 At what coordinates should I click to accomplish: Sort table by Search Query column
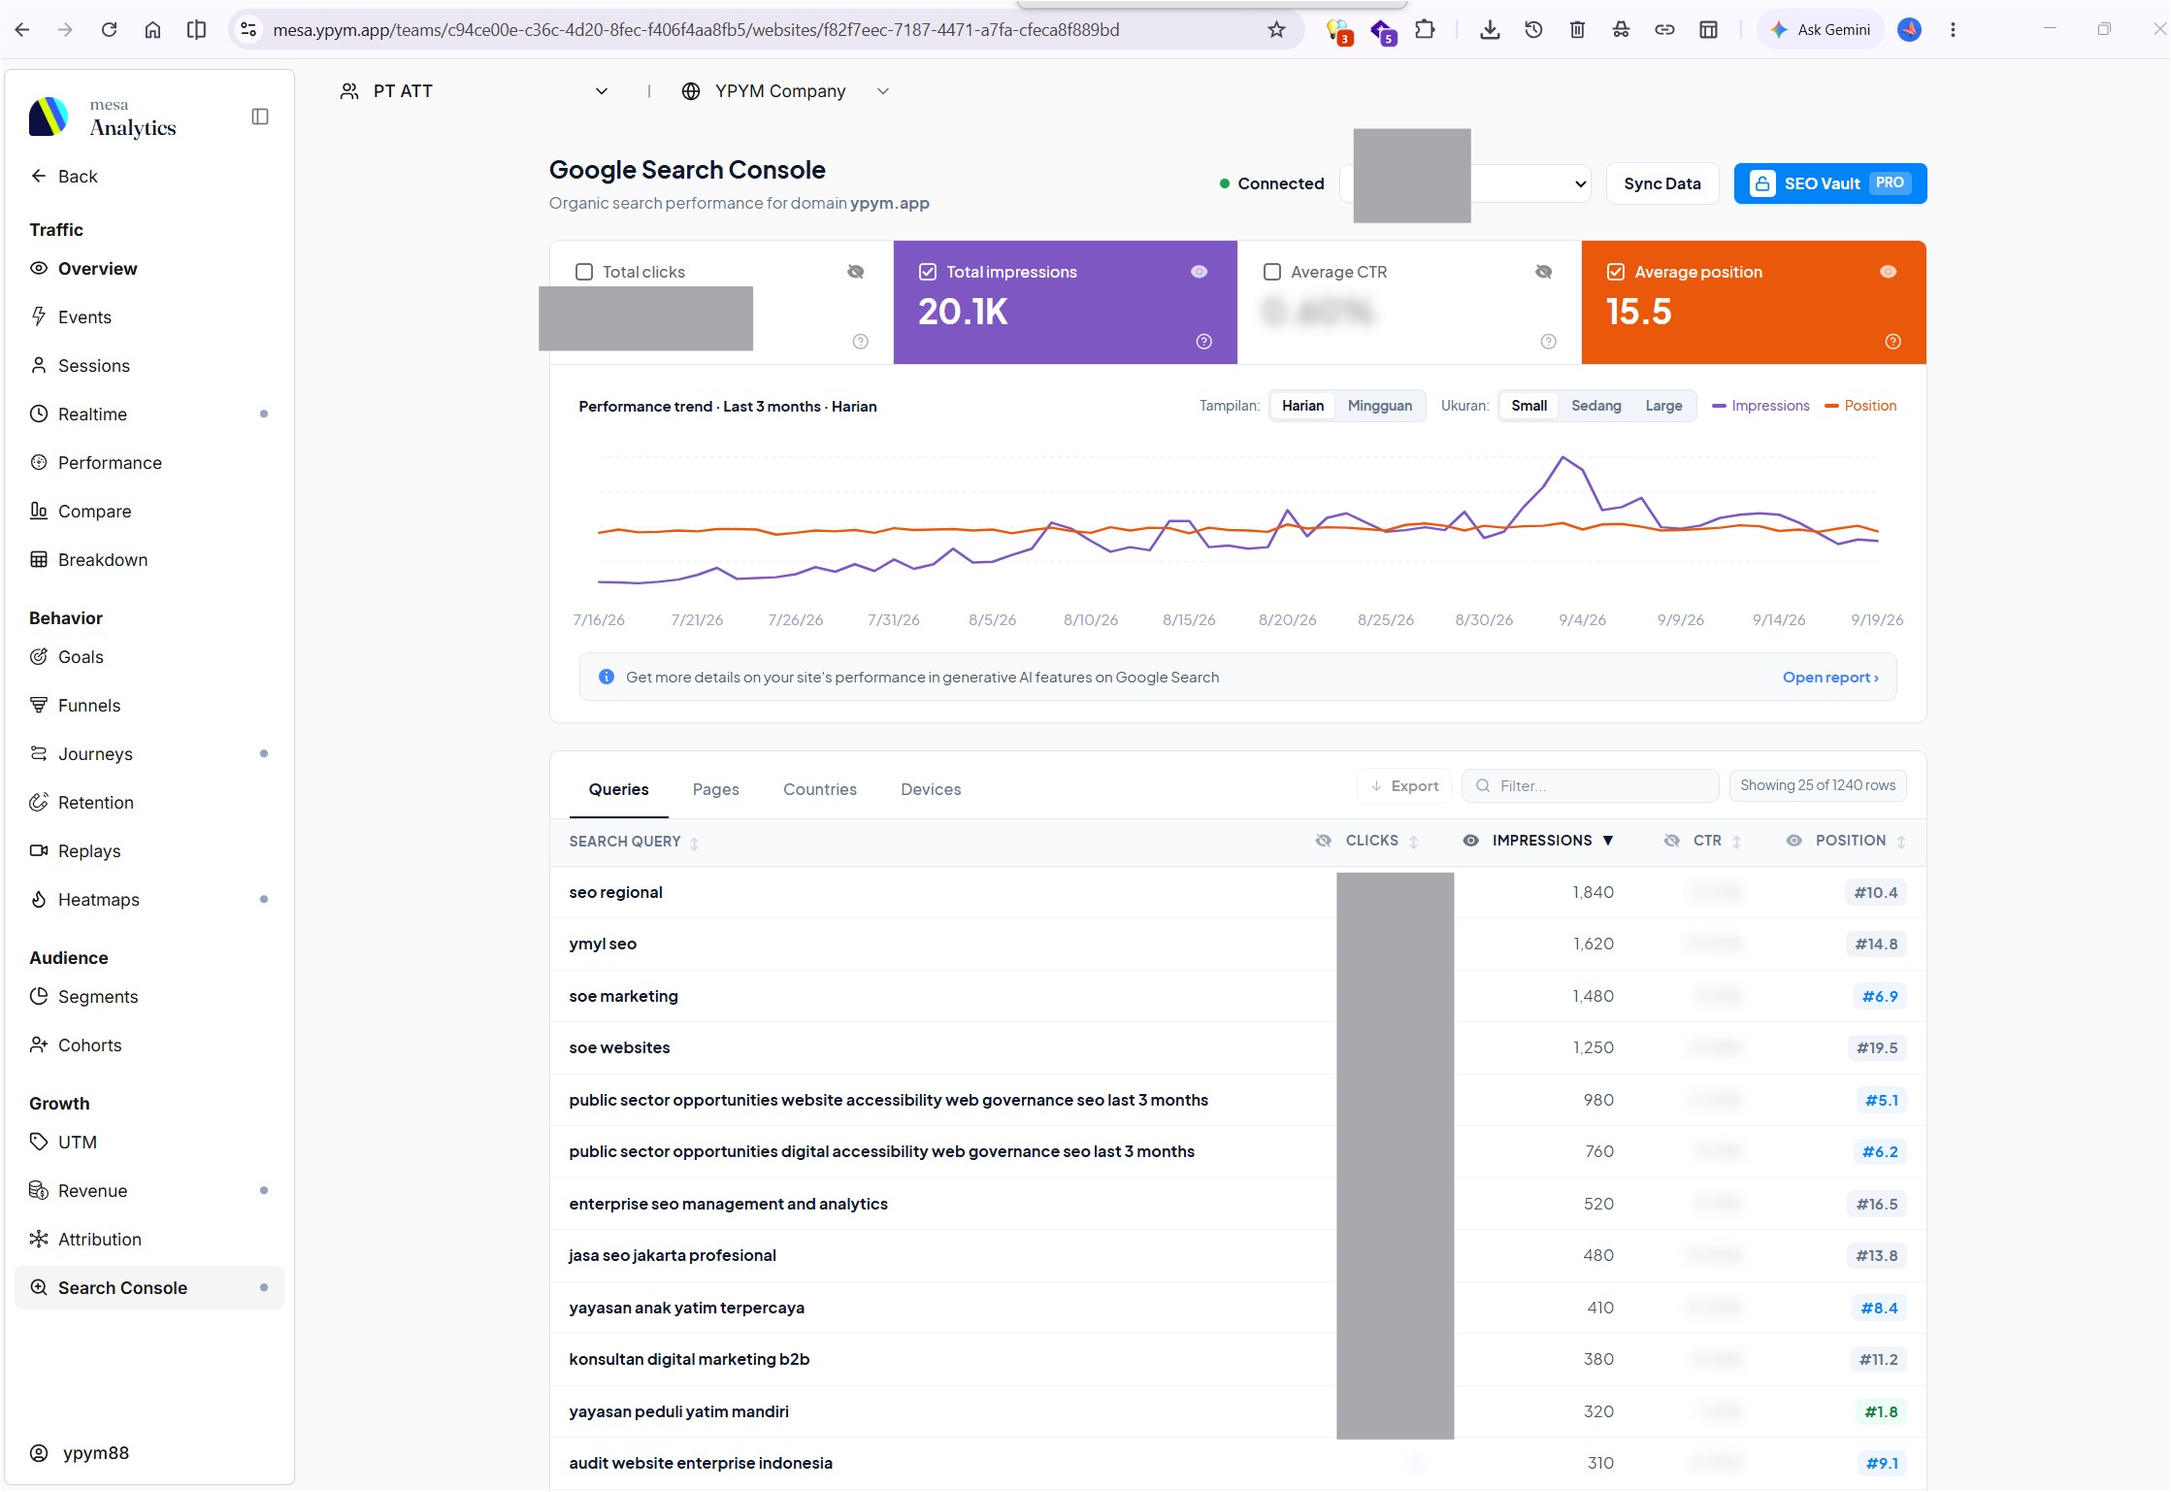pos(634,842)
